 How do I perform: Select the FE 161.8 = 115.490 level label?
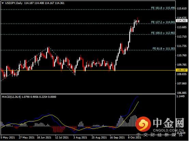point(163,8)
